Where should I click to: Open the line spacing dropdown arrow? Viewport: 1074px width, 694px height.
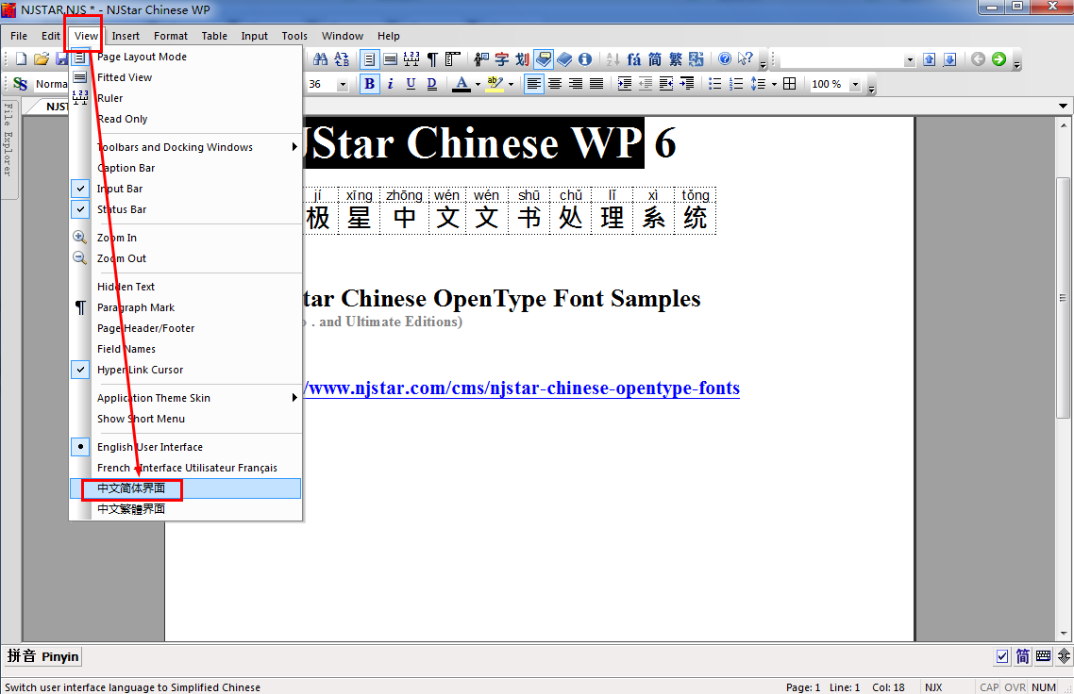click(774, 84)
